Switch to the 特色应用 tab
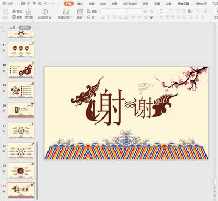Screen dimensions: 218x201 (x=201, y=4)
